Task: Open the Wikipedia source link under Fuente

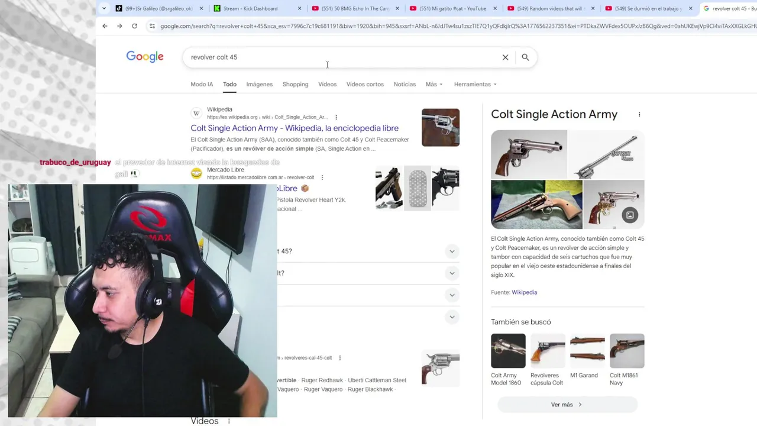Action: 524,292
